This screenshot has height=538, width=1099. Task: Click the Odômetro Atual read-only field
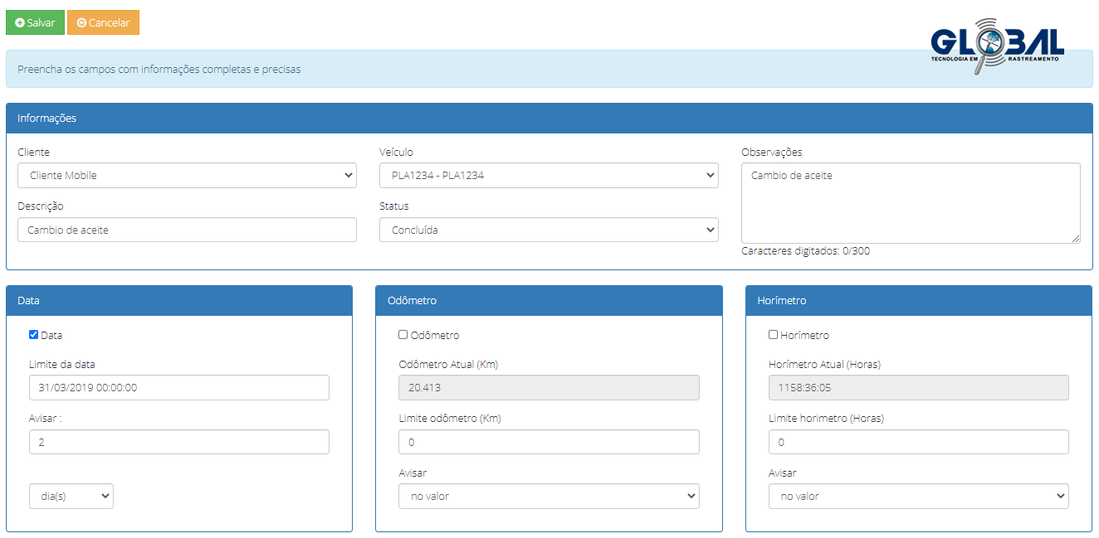click(549, 387)
